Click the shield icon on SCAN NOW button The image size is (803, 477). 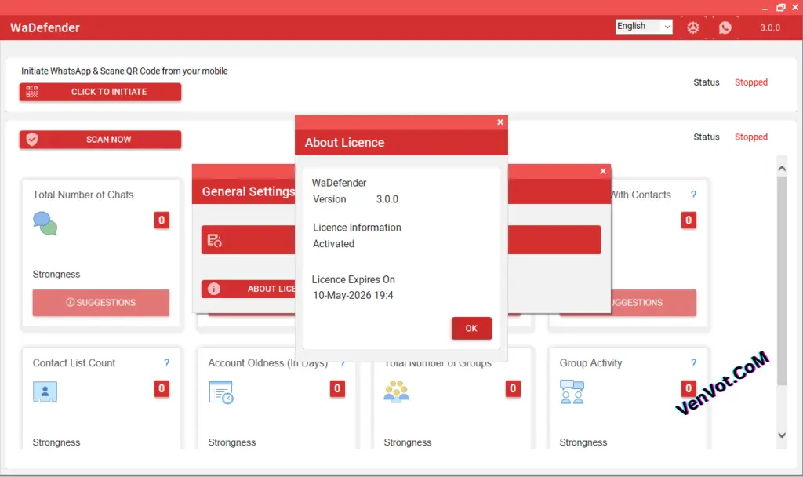(31, 140)
